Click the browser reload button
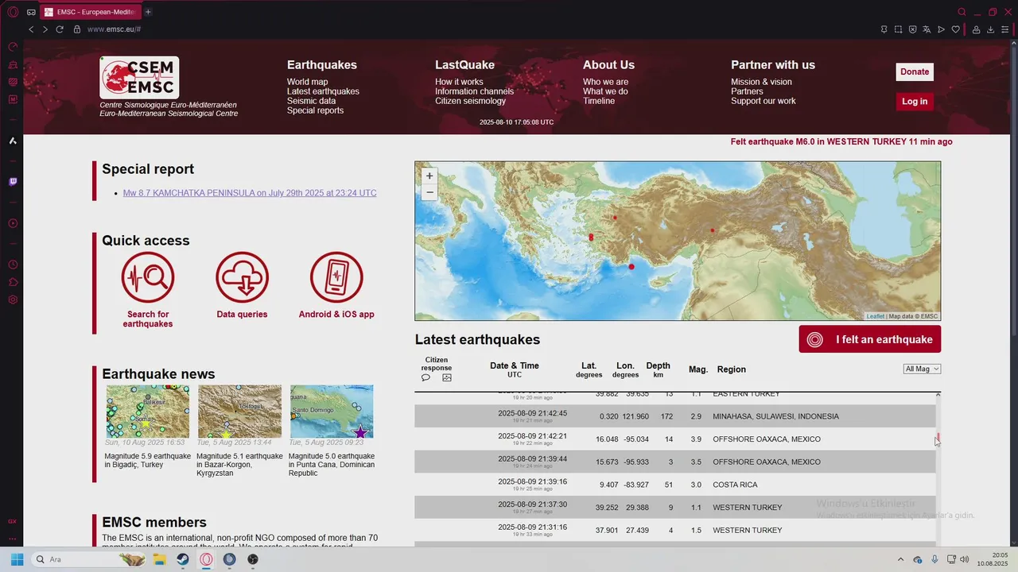The height and width of the screenshot is (572, 1018). tap(60, 29)
